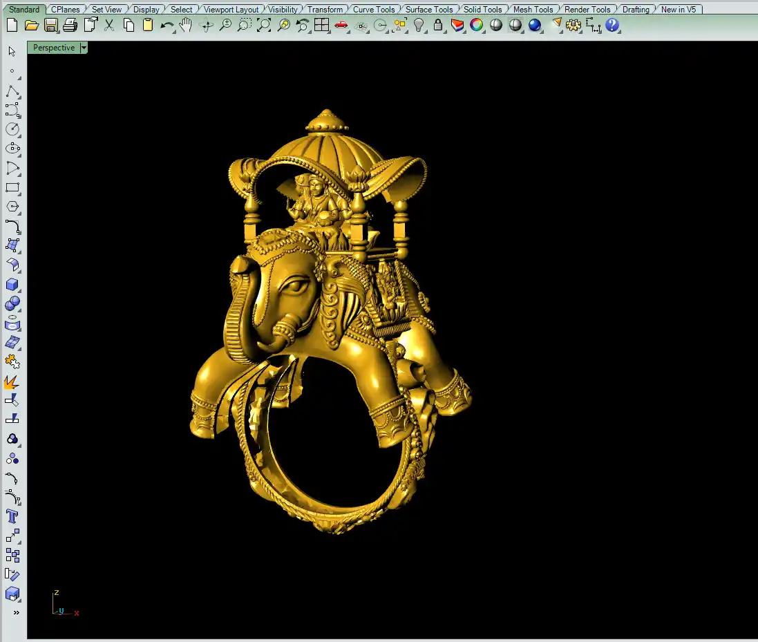Toggle the four-viewport layout icon
This screenshot has width=758, height=642.
(321, 26)
